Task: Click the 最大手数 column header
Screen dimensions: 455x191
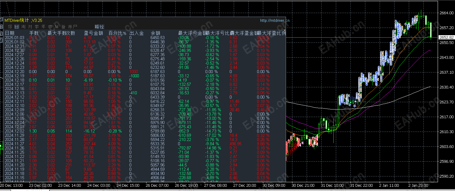Action: tap(57, 33)
